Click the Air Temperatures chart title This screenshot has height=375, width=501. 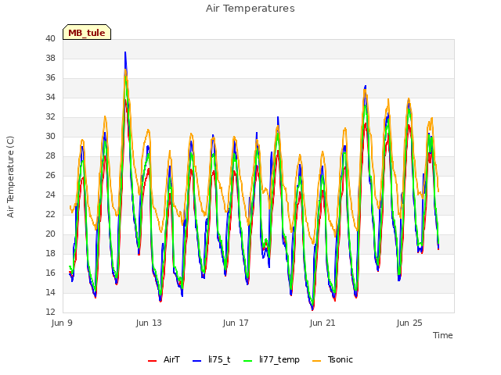[250, 9]
